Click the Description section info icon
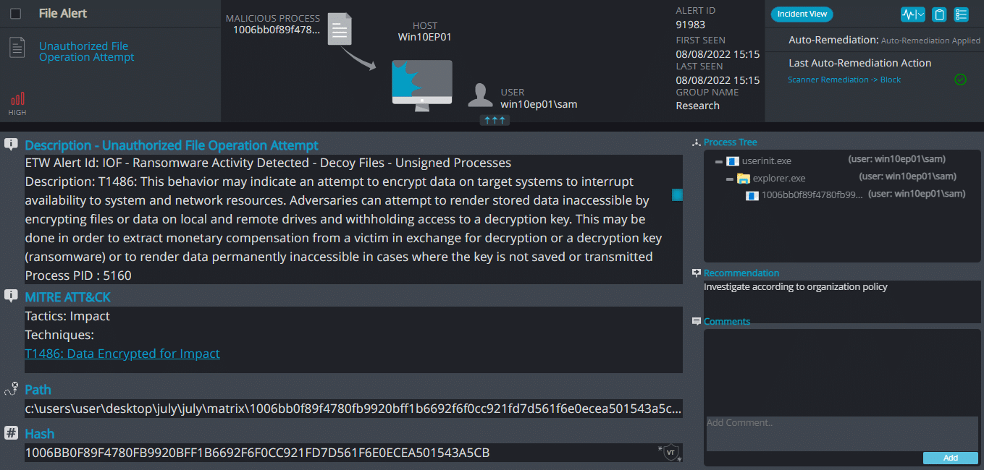The height and width of the screenshot is (470, 984). click(x=11, y=145)
